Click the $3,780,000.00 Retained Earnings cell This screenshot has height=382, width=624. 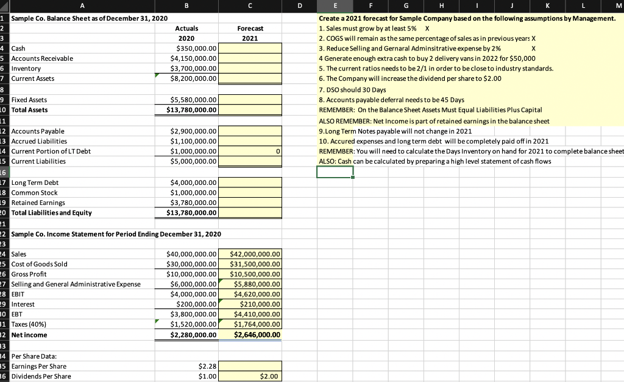(186, 203)
